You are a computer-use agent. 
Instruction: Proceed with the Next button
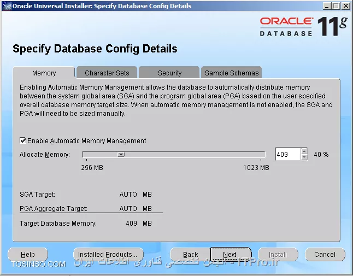[231, 254]
